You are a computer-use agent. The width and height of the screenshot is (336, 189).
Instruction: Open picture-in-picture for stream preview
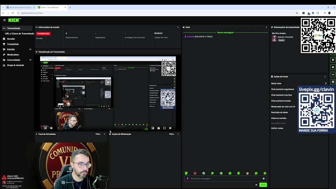(153, 128)
